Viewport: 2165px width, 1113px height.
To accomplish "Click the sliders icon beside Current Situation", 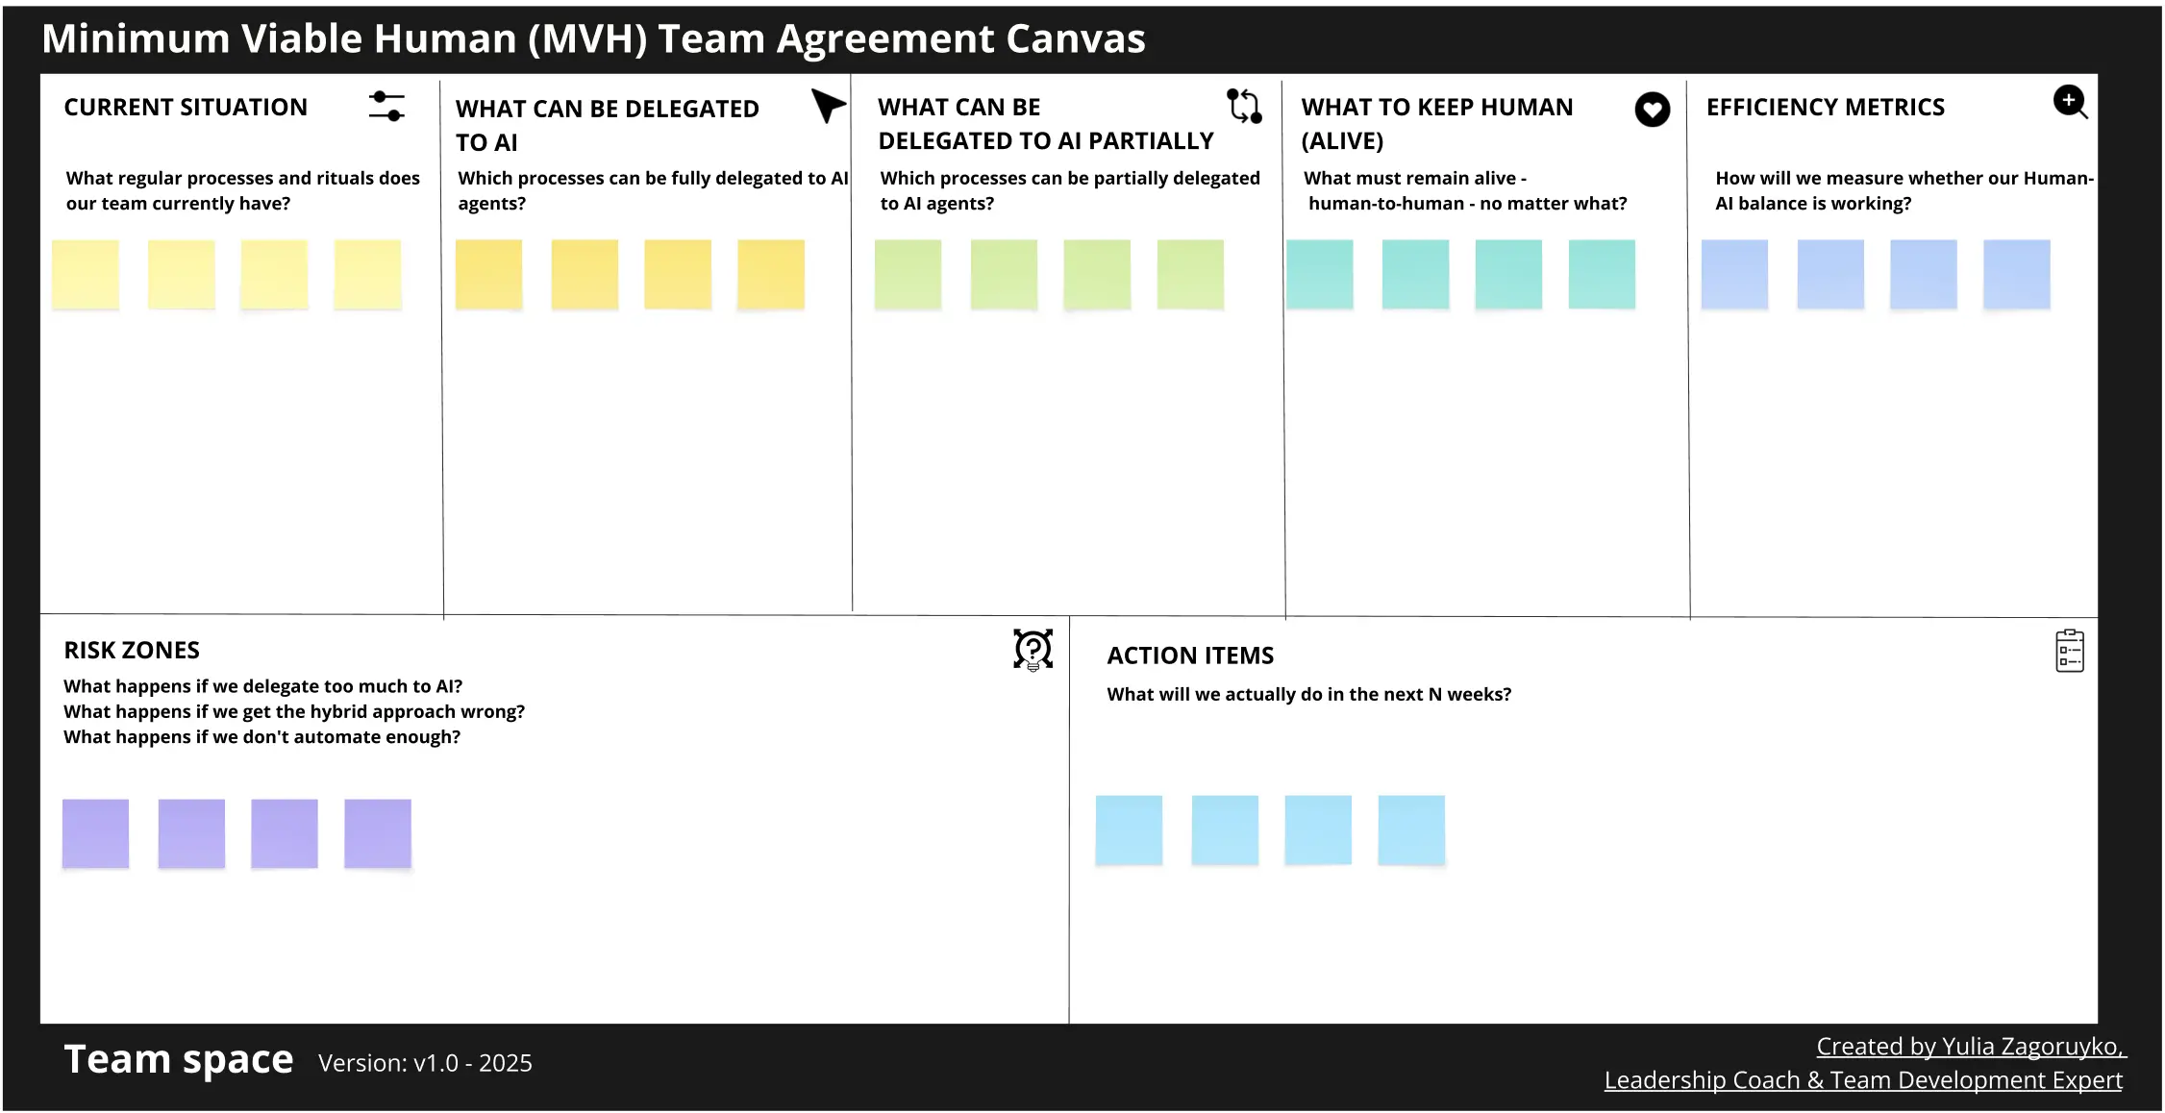I will tap(386, 106).
